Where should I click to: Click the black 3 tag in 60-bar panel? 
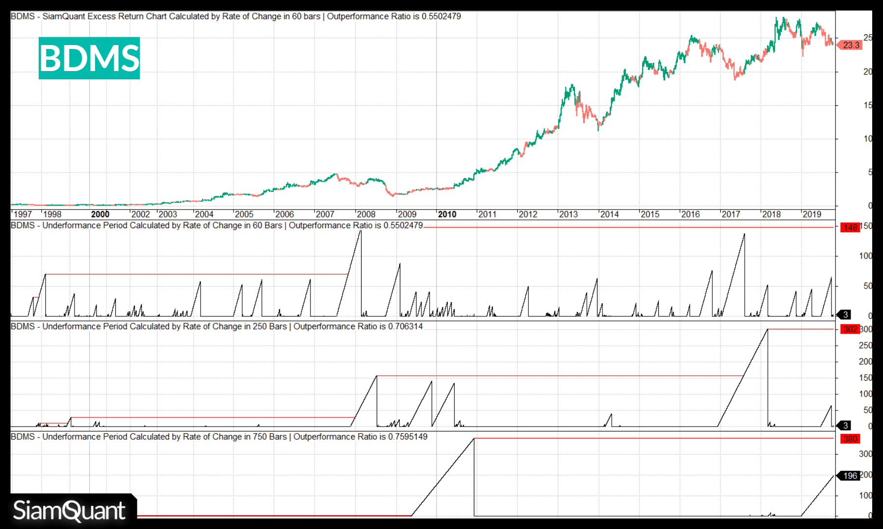[x=846, y=314]
